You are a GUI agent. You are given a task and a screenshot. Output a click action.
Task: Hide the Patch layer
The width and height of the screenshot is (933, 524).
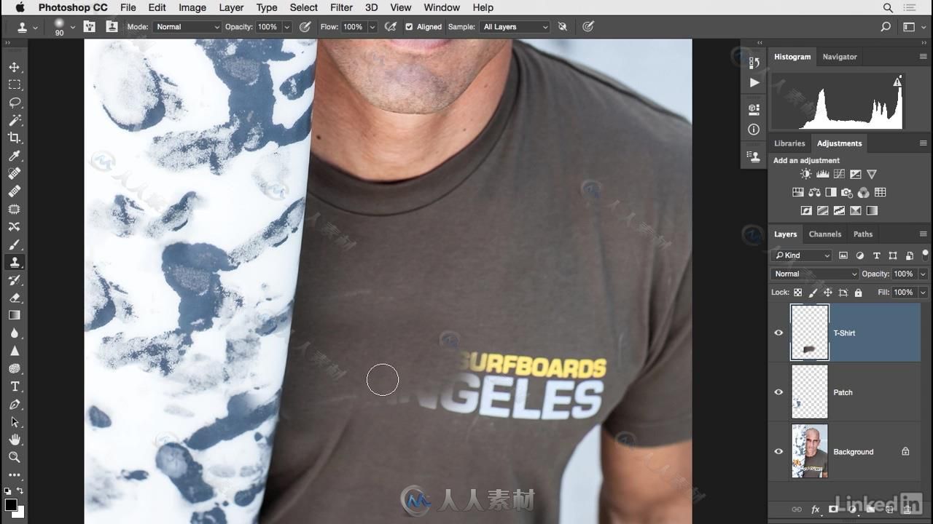(x=778, y=392)
